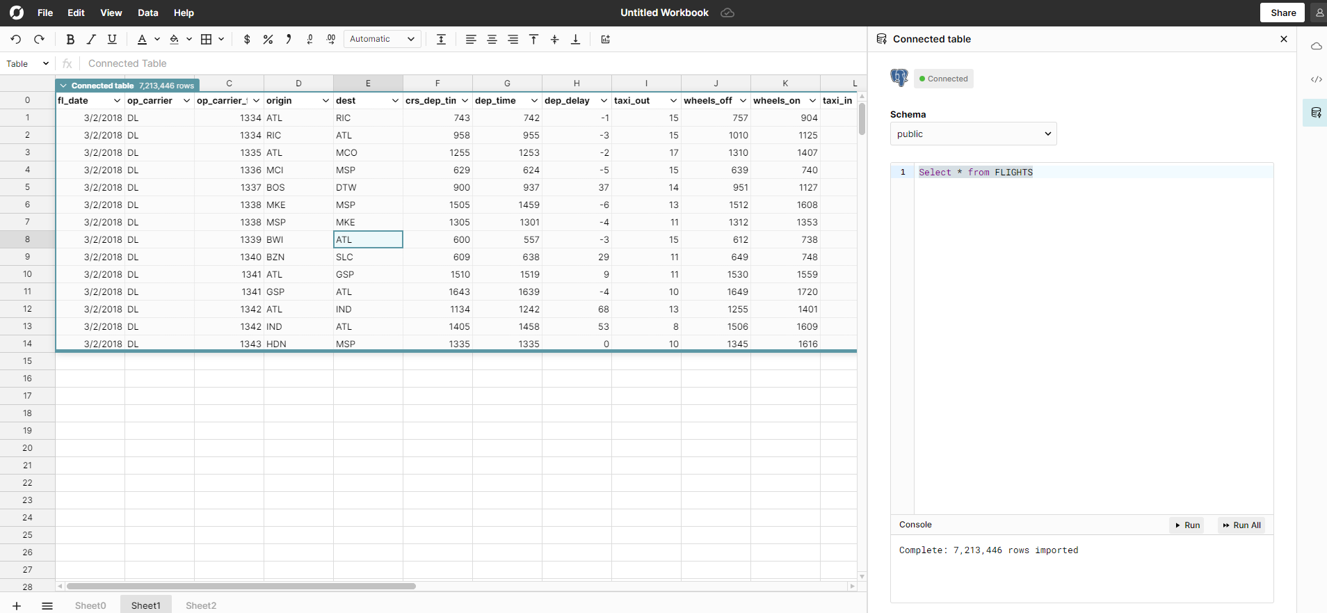The image size is (1327, 613).
Task: Click the cloud icon in the right sidebar
Action: pos(1316,47)
